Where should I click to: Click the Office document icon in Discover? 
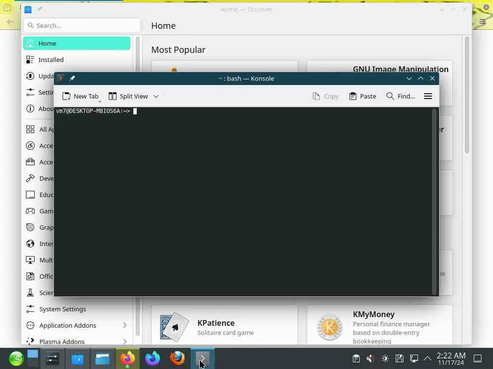30,276
